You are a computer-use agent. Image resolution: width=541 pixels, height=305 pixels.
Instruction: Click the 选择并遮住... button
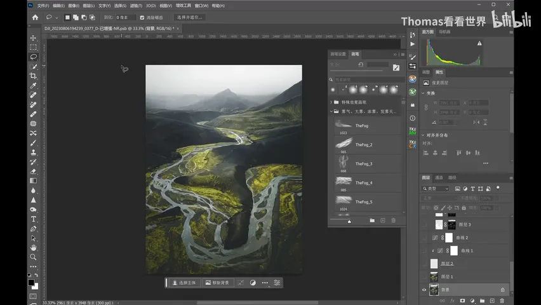click(x=189, y=17)
